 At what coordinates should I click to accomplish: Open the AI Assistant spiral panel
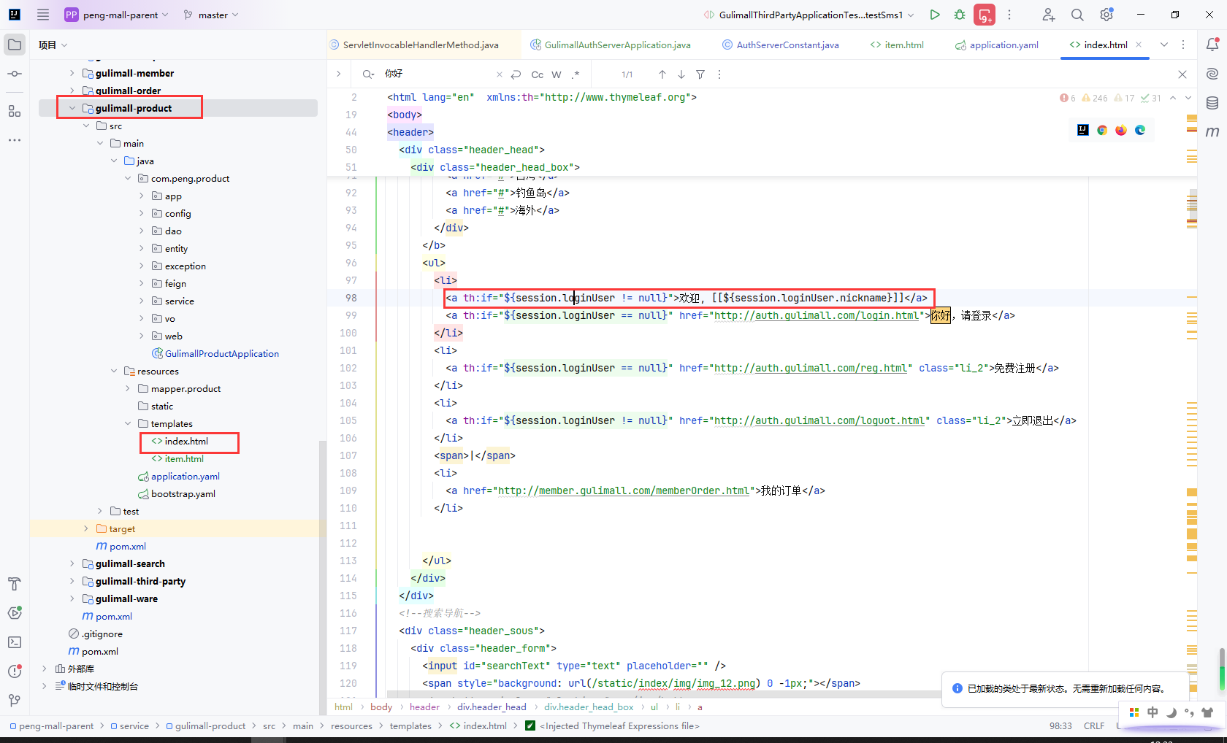click(x=1212, y=74)
